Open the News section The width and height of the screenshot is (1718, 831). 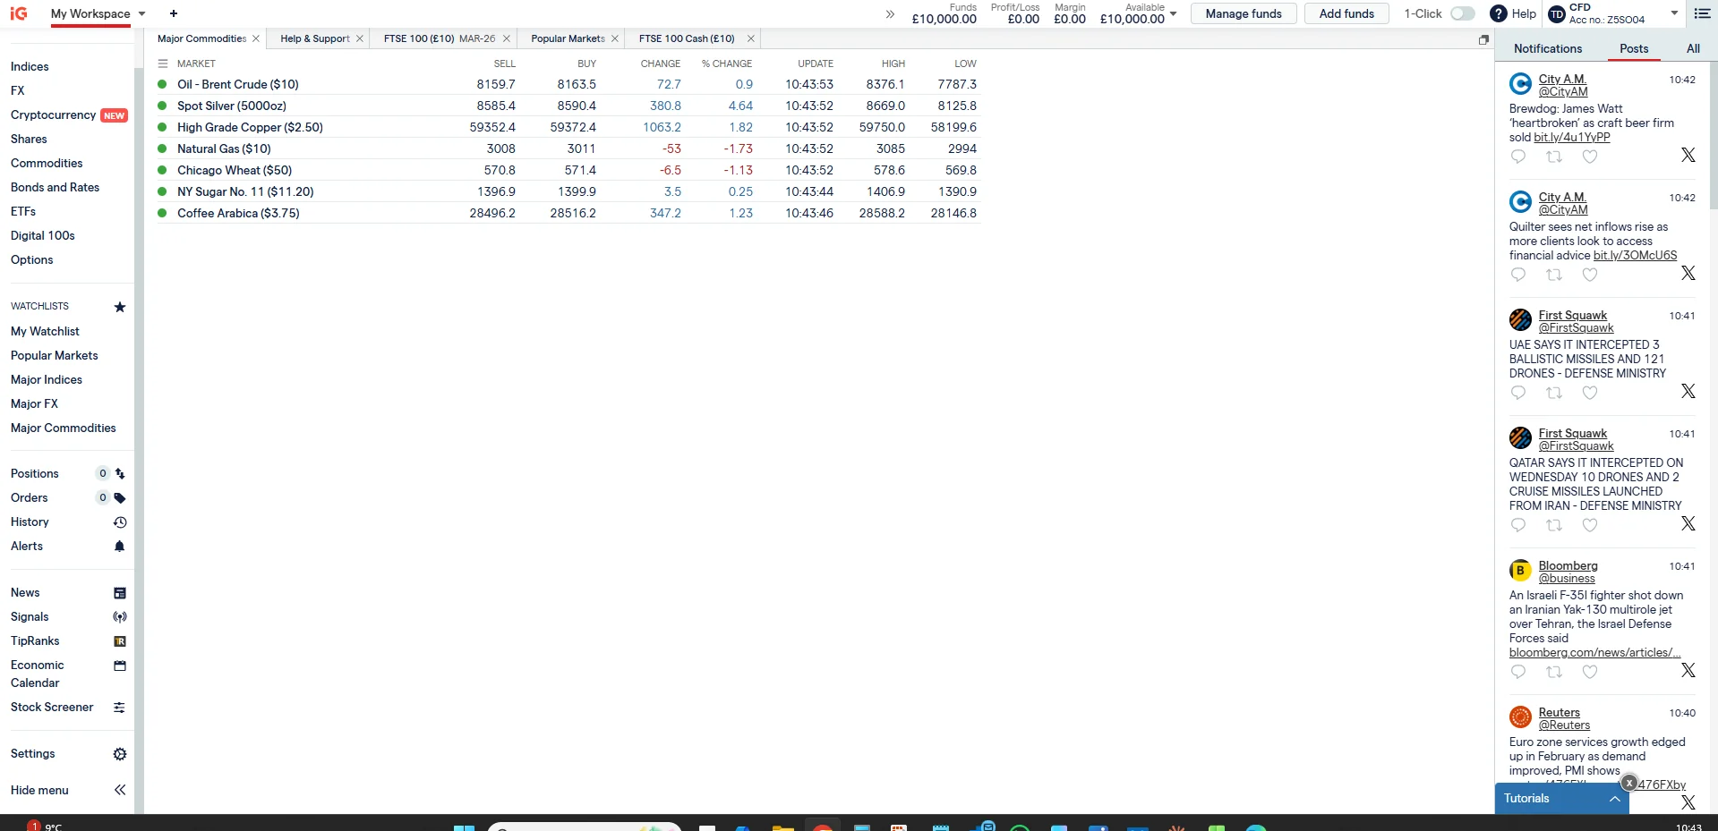click(26, 592)
